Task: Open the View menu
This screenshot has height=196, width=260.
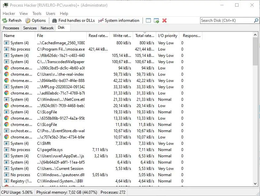Action: (x=23, y=14)
